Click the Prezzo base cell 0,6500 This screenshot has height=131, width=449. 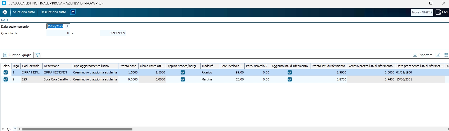pos(128,79)
